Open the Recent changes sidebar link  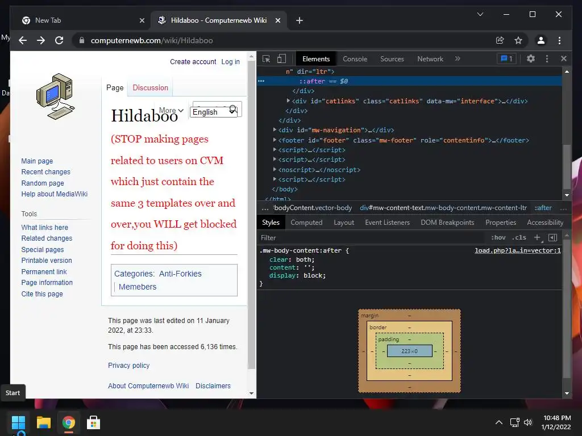45,171
